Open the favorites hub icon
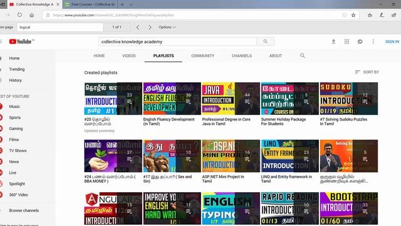 point(370,15)
